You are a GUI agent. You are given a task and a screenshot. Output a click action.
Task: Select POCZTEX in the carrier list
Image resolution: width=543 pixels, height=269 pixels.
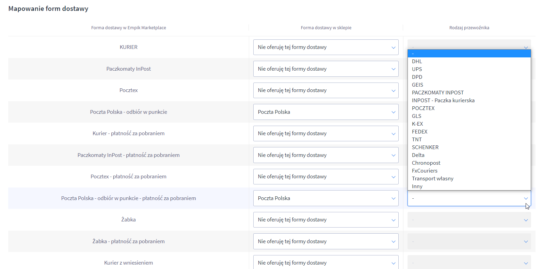click(423, 108)
